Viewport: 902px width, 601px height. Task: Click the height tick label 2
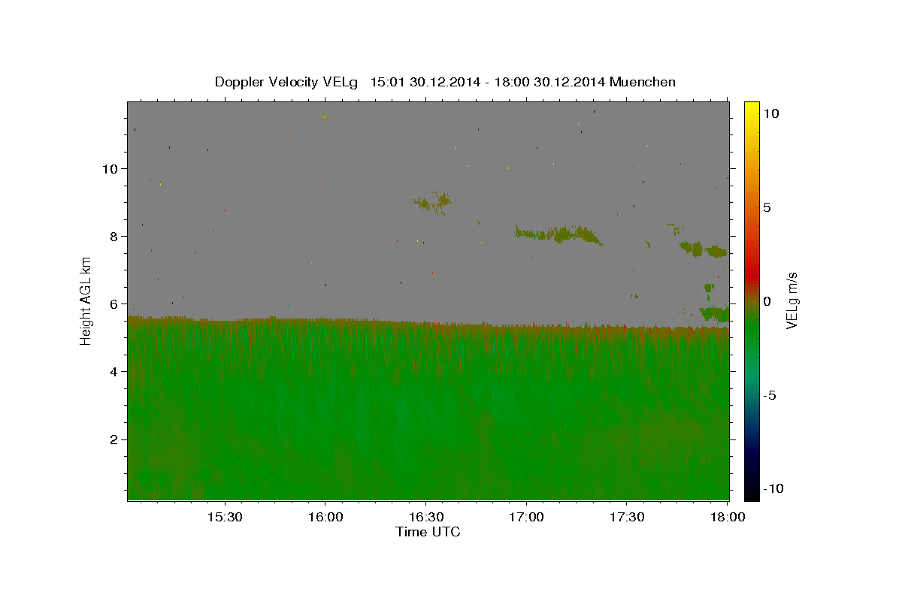114,439
